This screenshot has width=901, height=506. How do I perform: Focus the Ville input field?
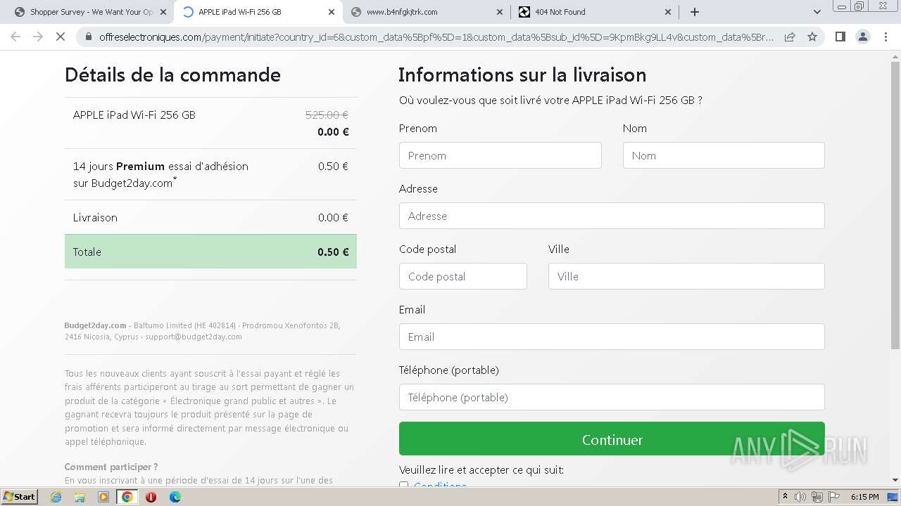(x=686, y=276)
